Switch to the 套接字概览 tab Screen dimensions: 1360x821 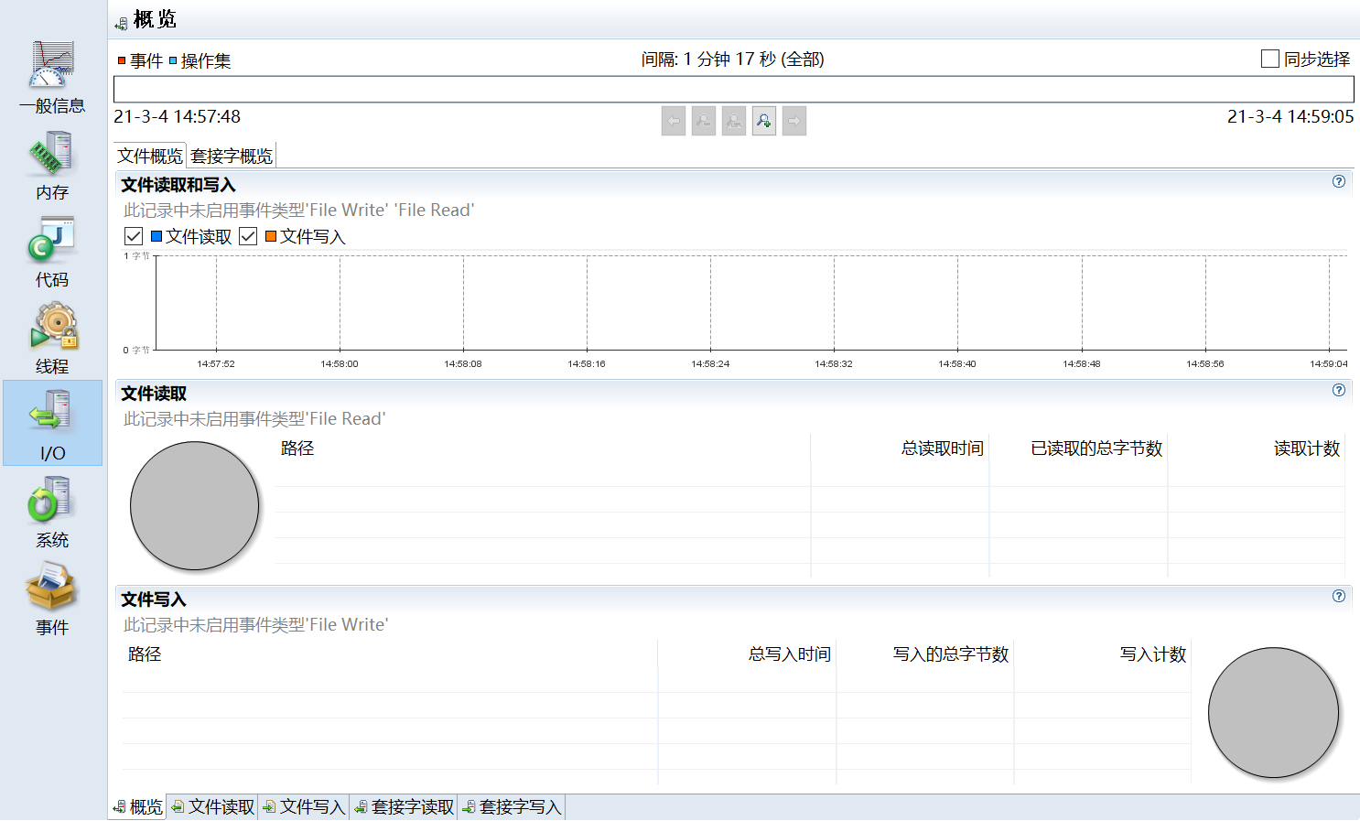(x=232, y=156)
